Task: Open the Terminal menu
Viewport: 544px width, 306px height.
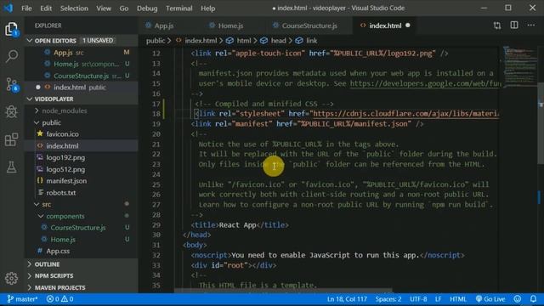Action: [x=179, y=8]
